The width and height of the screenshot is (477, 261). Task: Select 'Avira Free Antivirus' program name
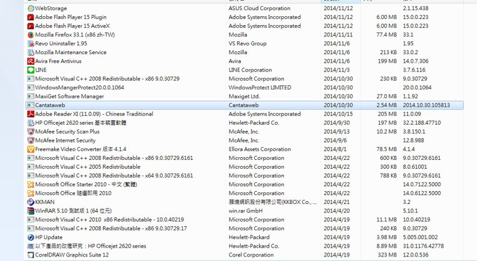59,61
